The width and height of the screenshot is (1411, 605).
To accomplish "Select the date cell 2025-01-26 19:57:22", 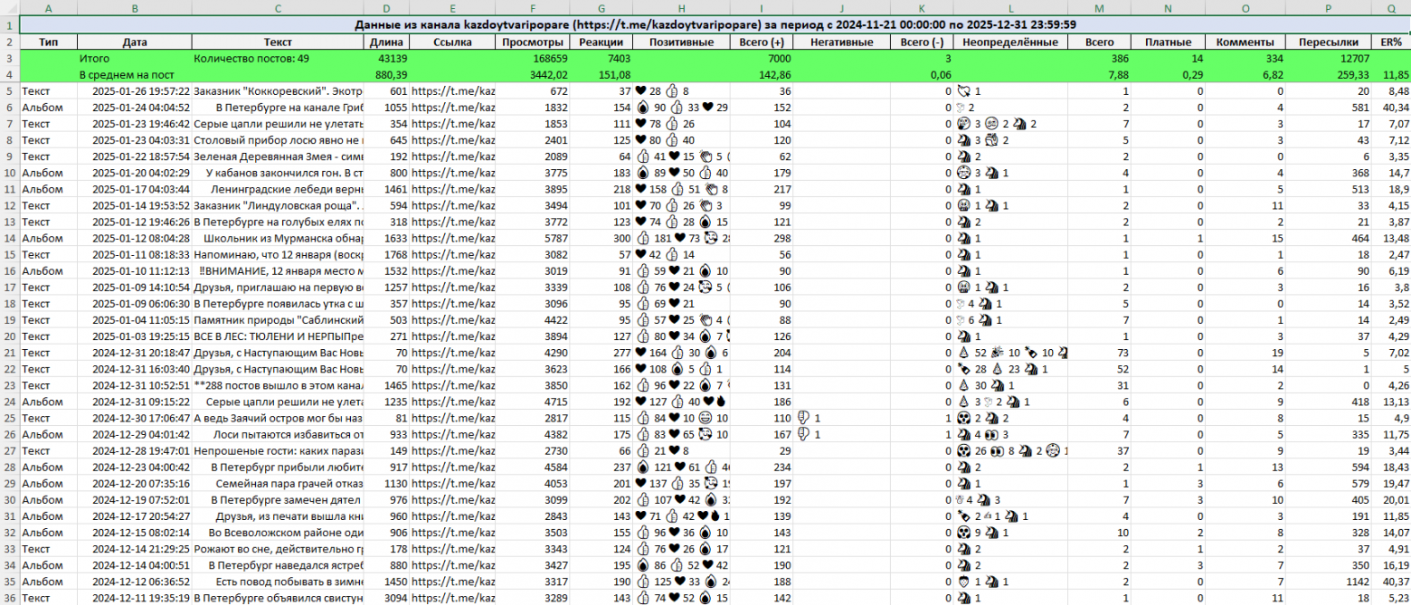I will click(x=134, y=91).
